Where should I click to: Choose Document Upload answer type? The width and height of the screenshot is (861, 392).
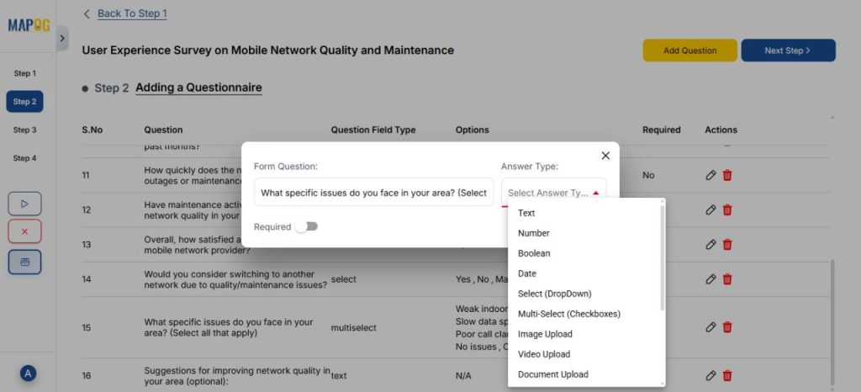click(x=585, y=374)
